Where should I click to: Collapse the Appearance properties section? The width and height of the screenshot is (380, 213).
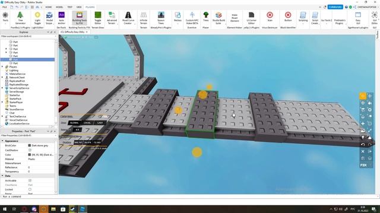[x=2, y=141]
